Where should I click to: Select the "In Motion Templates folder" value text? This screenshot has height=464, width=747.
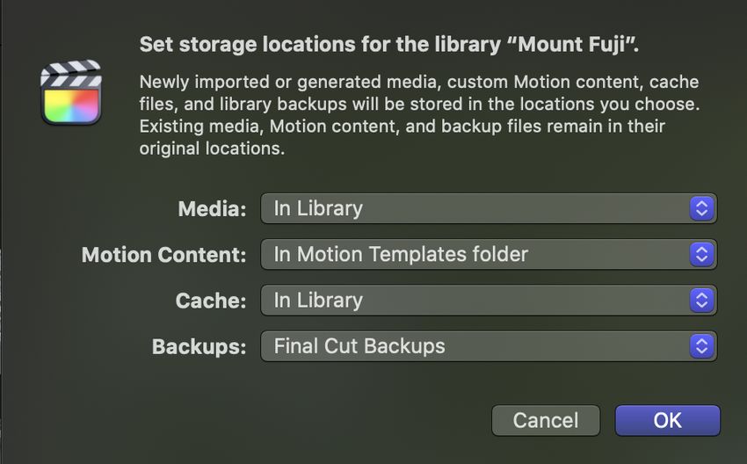point(401,254)
